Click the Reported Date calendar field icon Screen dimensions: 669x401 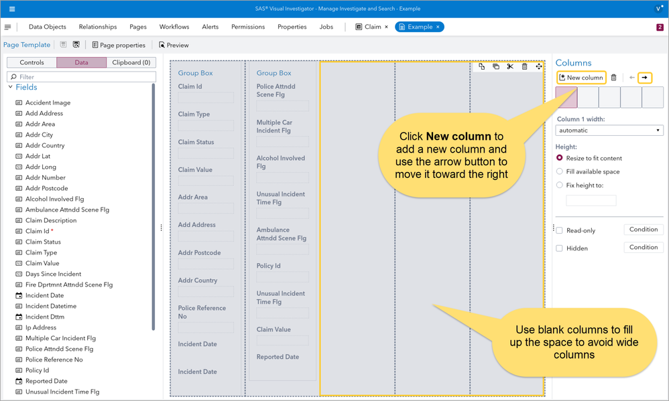pyautogui.click(x=19, y=381)
